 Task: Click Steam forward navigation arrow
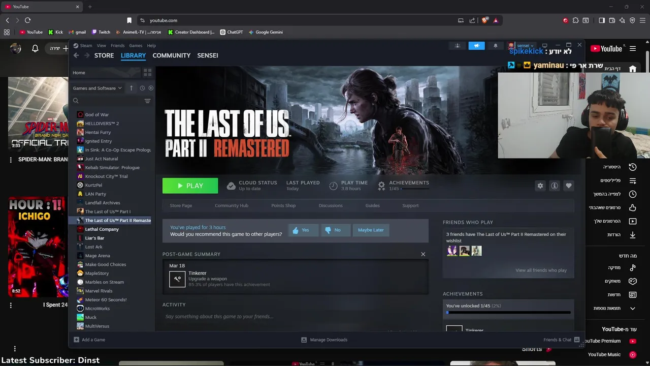[87, 55]
